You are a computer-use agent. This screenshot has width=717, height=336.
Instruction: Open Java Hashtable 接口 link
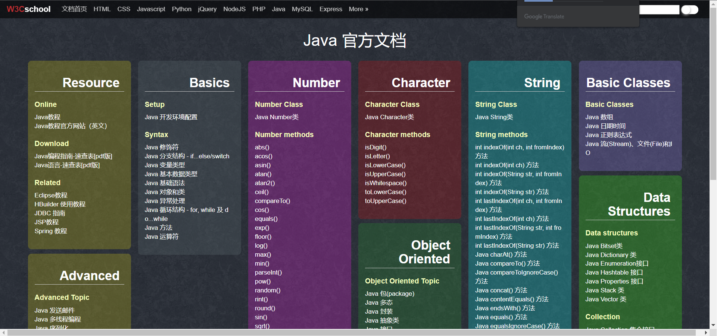tap(614, 272)
